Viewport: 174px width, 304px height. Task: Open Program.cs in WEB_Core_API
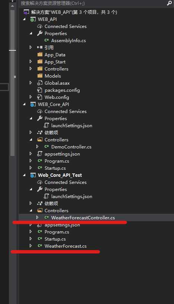click(57, 161)
